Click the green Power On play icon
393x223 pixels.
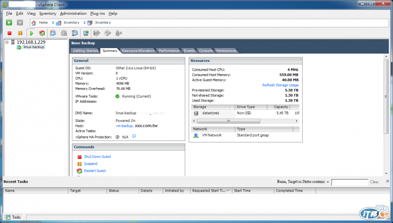tap(31, 33)
